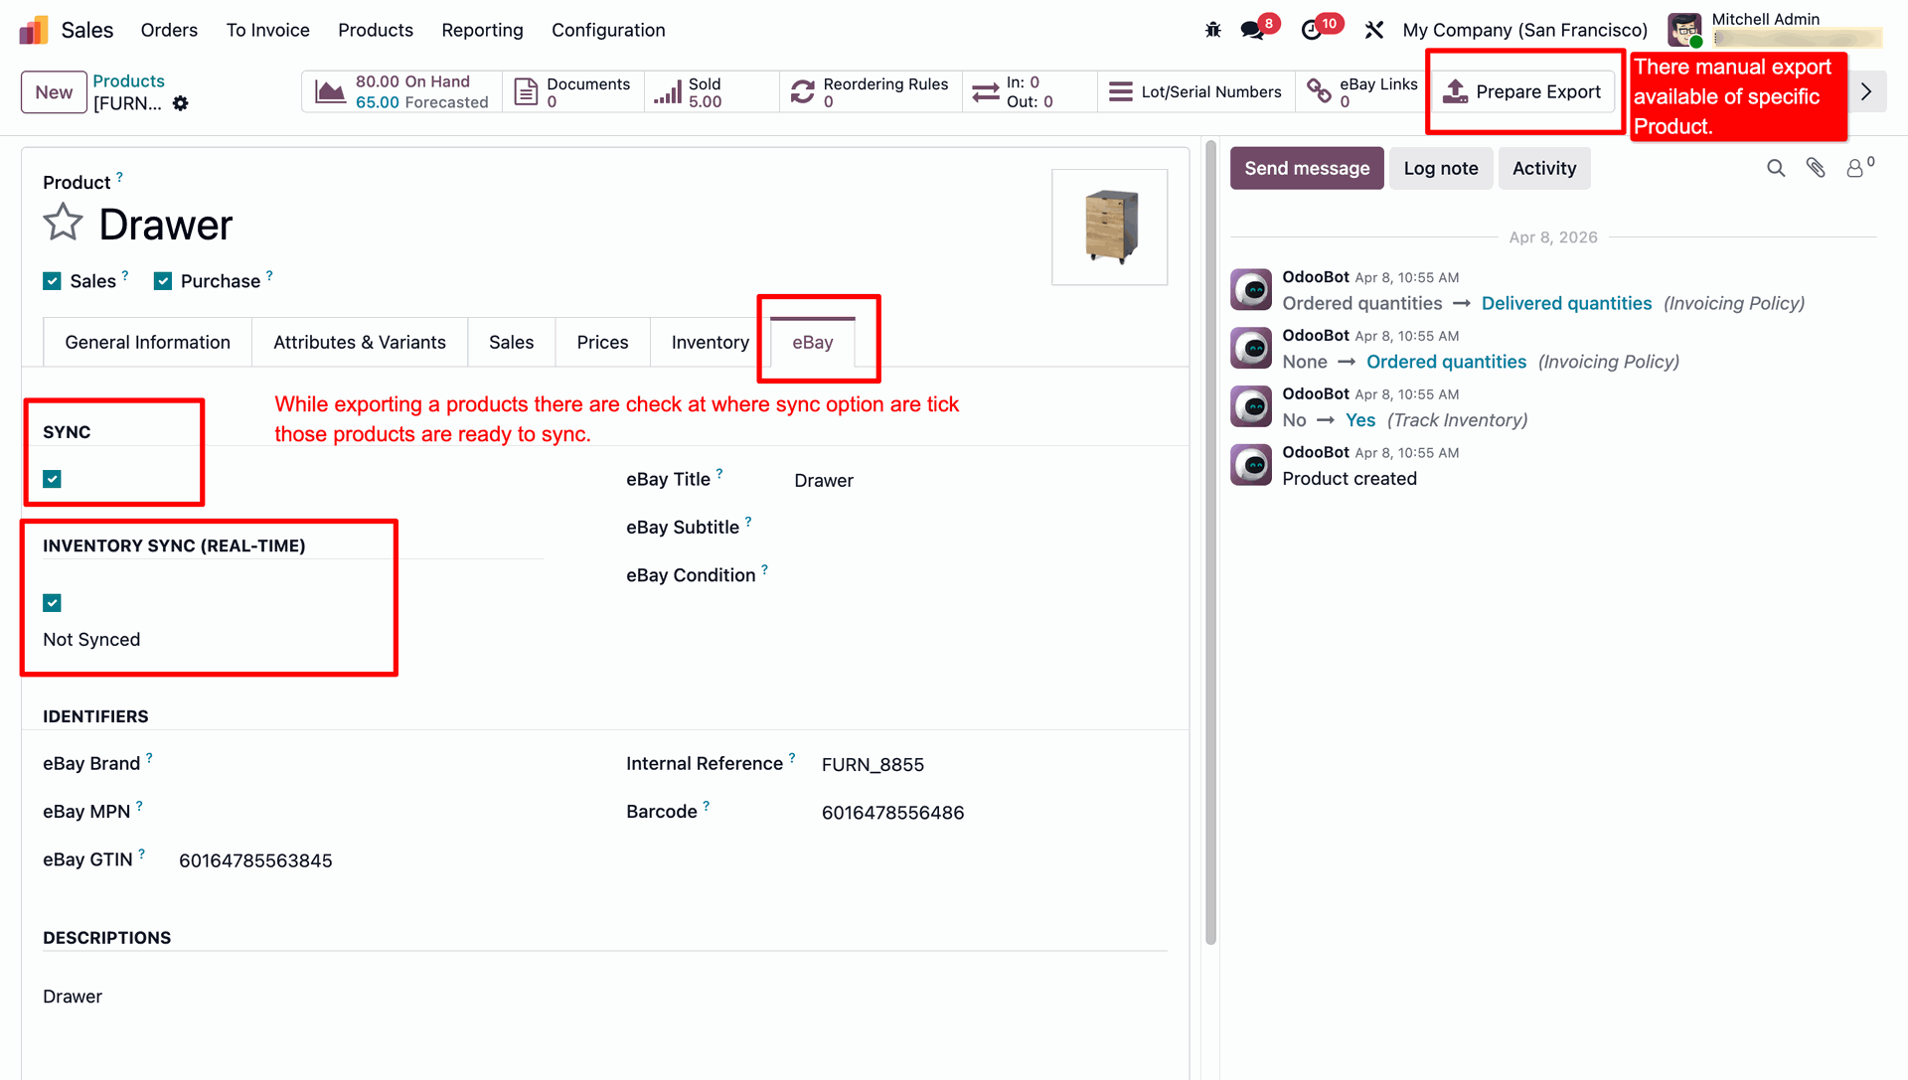The height and width of the screenshot is (1080, 1908).
Task: Click the Not Synced status text
Action: (x=91, y=640)
